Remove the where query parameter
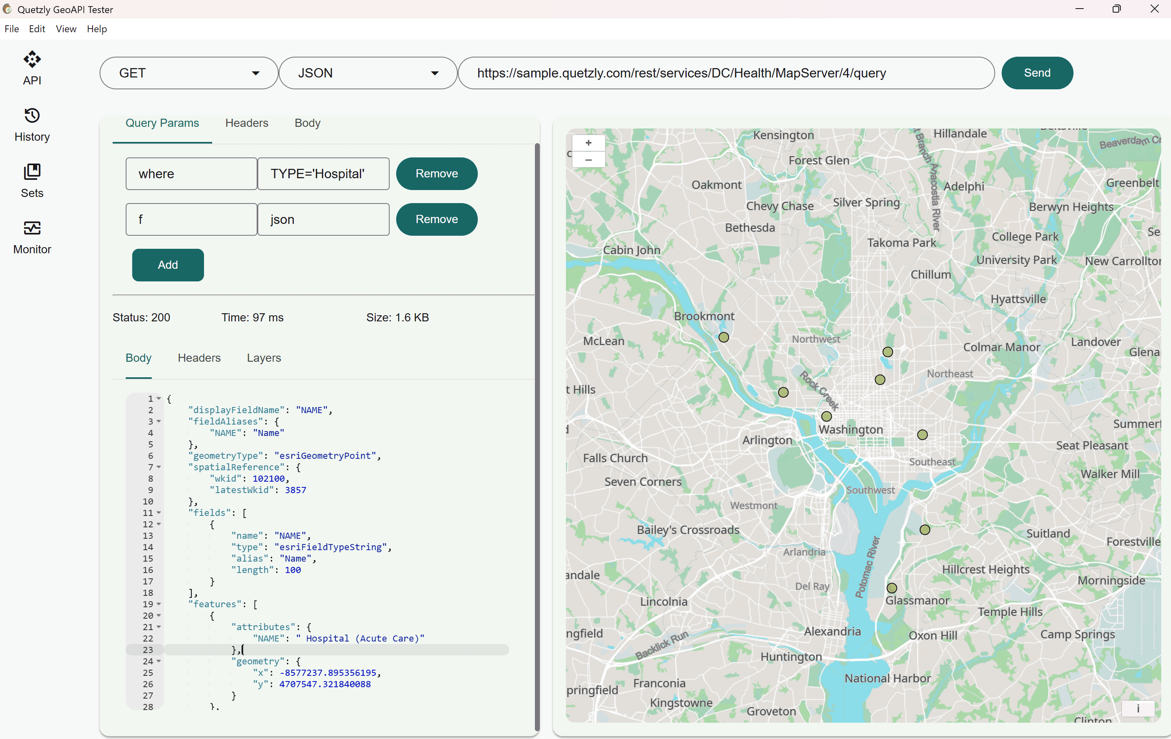Viewport: 1171px width, 739px height. 436,174
